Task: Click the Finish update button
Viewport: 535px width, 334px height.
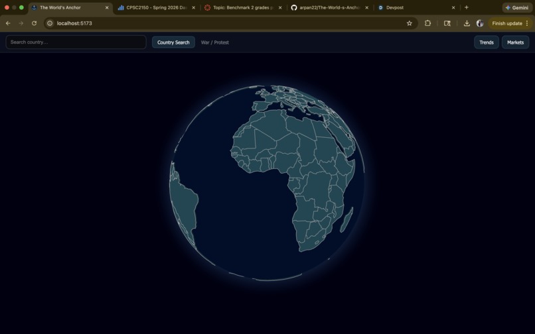Action: pyautogui.click(x=506, y=23)
